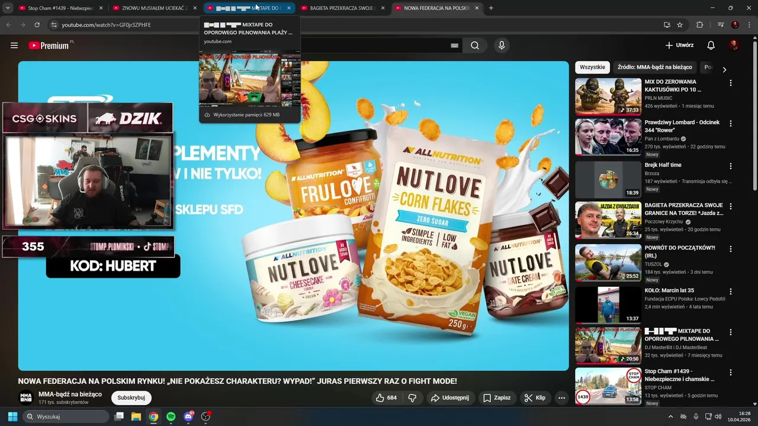Screen dimensions: 758x426
Task: Open Chrome three-dot menu
Action: (750, 25)
